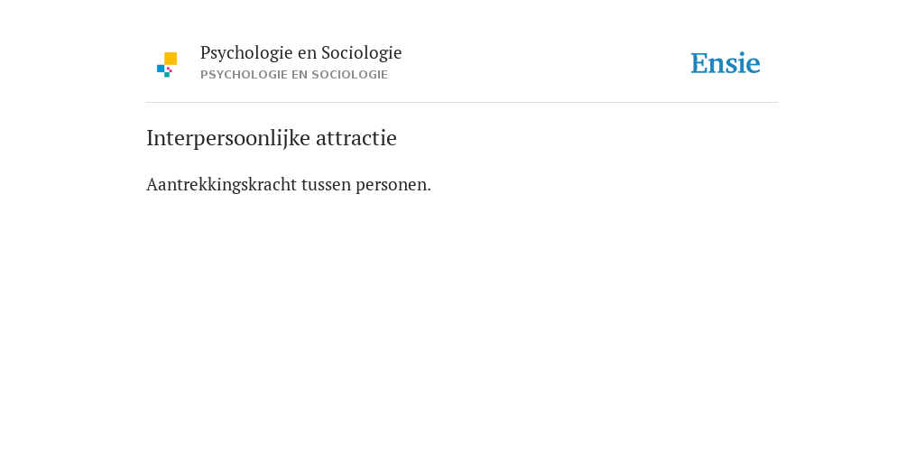
Task: Click the pink dots in the logo
Action: 169,69
